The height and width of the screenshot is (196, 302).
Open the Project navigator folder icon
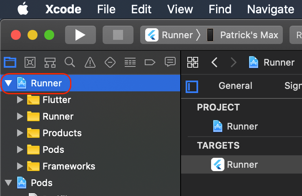pyautogui.click(x=10, y=63)
